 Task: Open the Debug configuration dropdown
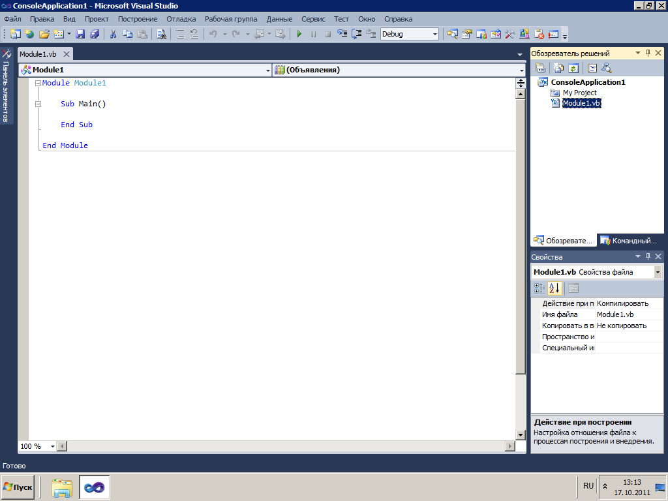coord(435,34)
